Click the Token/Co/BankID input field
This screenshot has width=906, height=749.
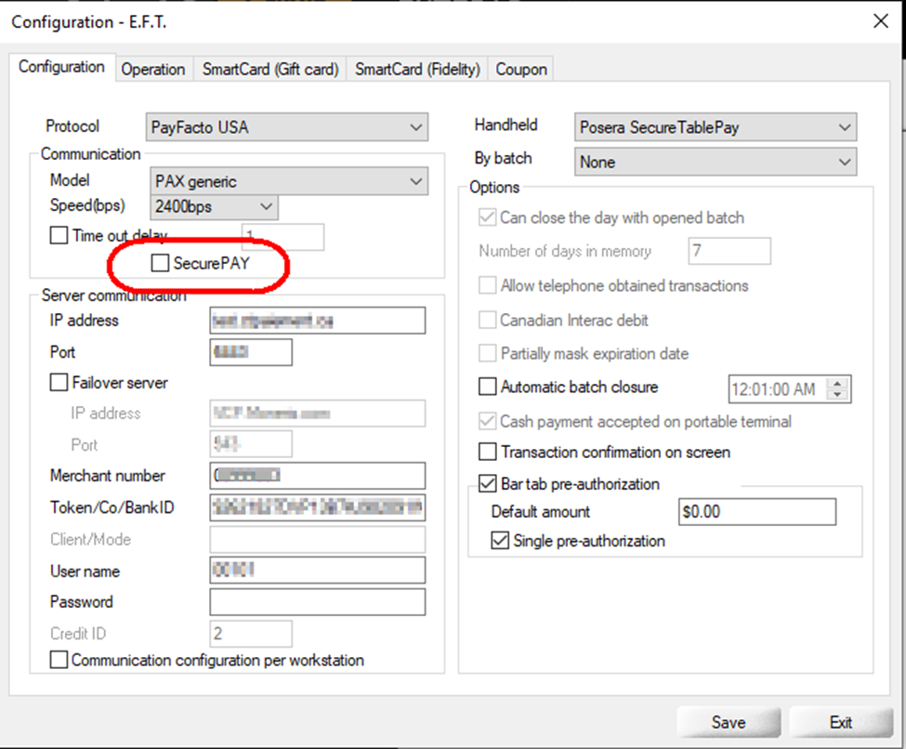coord(318,507)
